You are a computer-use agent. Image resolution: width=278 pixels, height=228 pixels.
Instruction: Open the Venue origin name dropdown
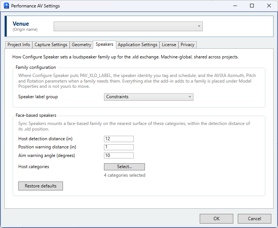click(x=128, y=26)
